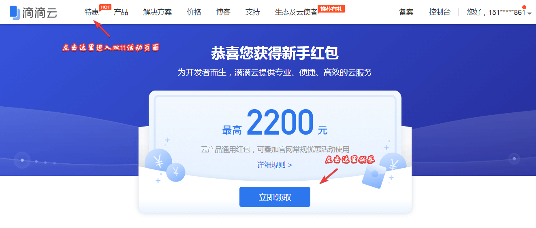The height and width of the screenshot is (228, 536).
Task: Open the 详细规则 link
Action: tap(274, 165)
